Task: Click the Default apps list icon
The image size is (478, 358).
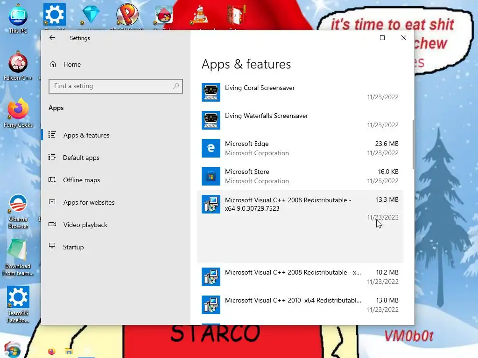Action: (52, 157)
